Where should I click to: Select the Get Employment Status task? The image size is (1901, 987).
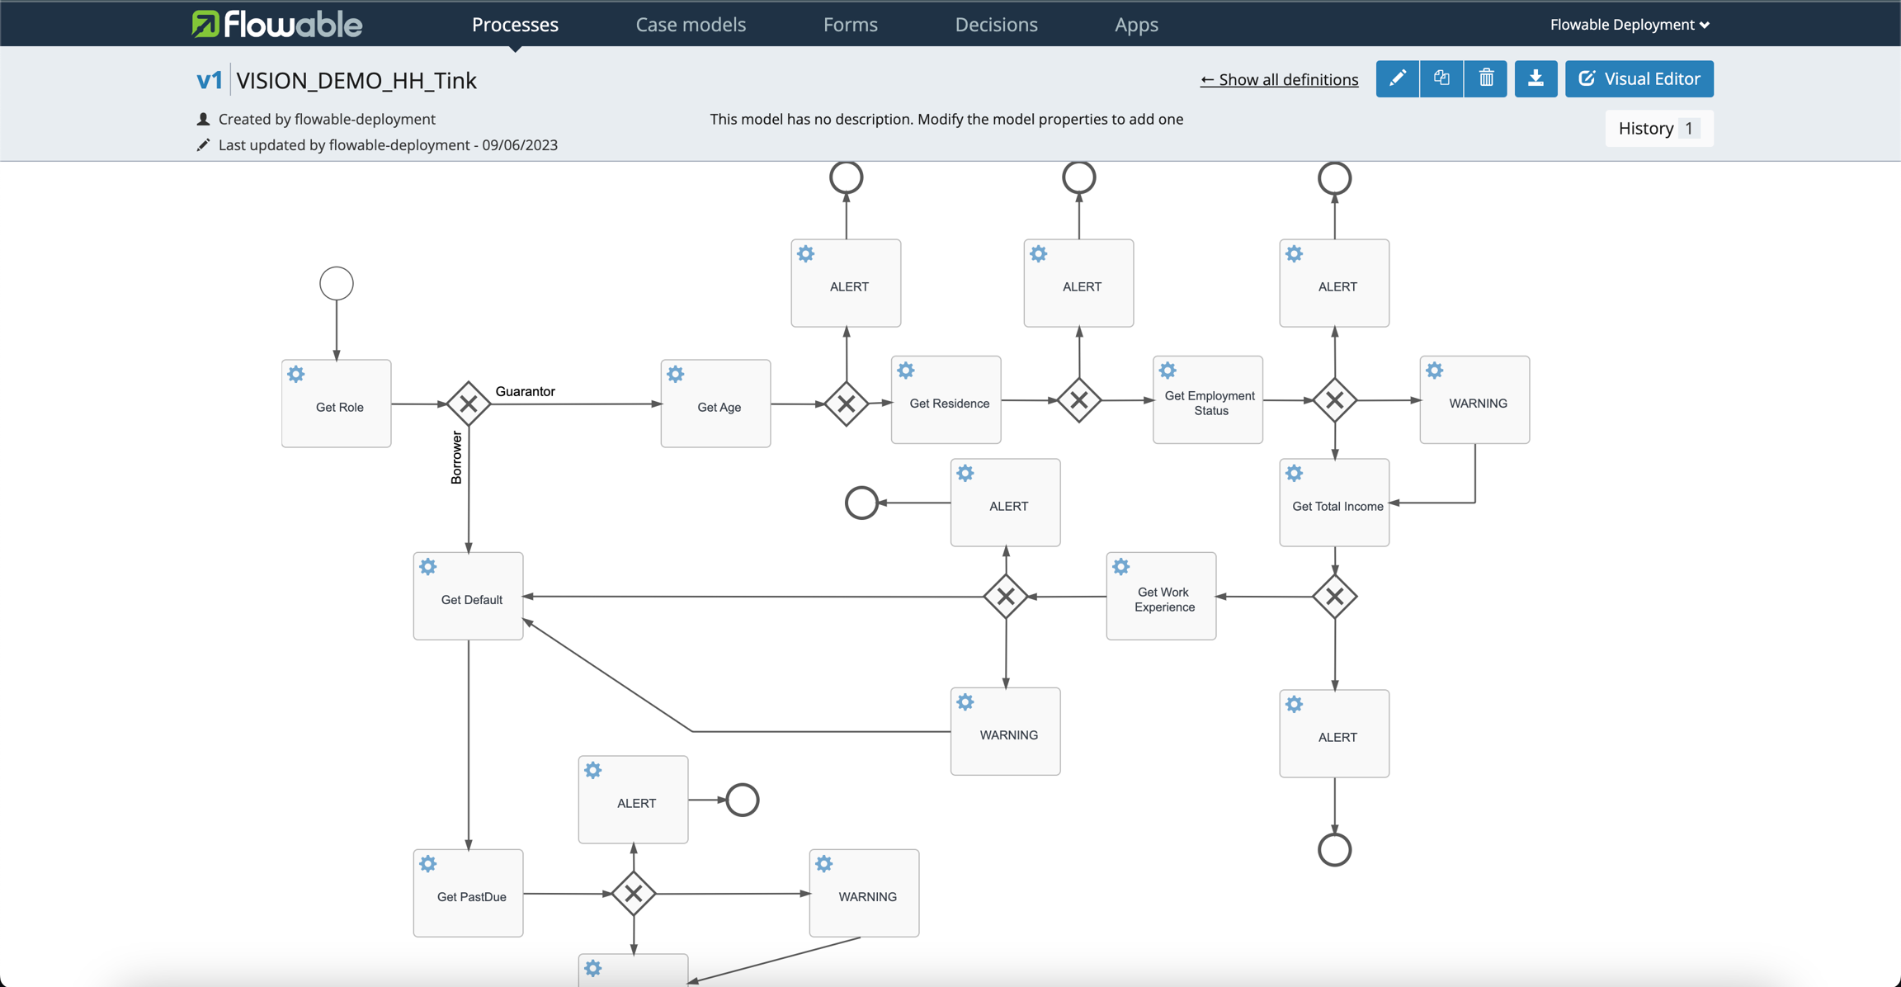tap(1208, 402)
